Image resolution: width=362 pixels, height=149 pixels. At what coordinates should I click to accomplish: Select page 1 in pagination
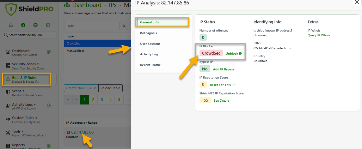coord(84,100)
